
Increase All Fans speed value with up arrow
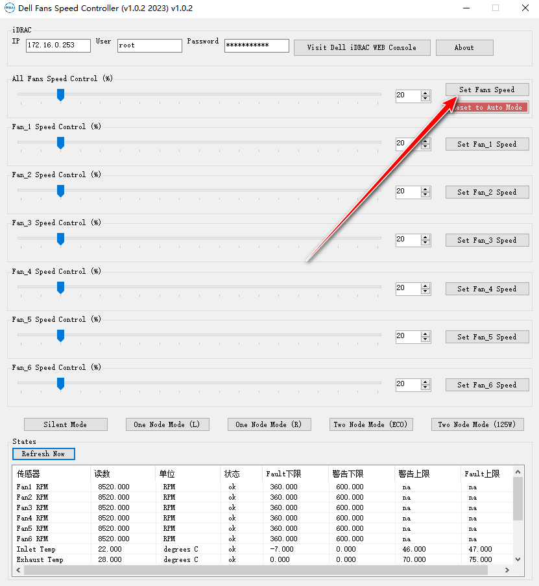click(x=425, y=93)
